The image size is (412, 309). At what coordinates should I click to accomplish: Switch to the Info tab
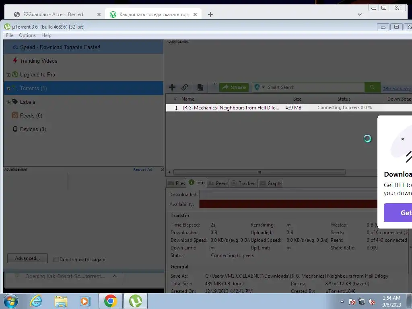click(x=196, y=183)
